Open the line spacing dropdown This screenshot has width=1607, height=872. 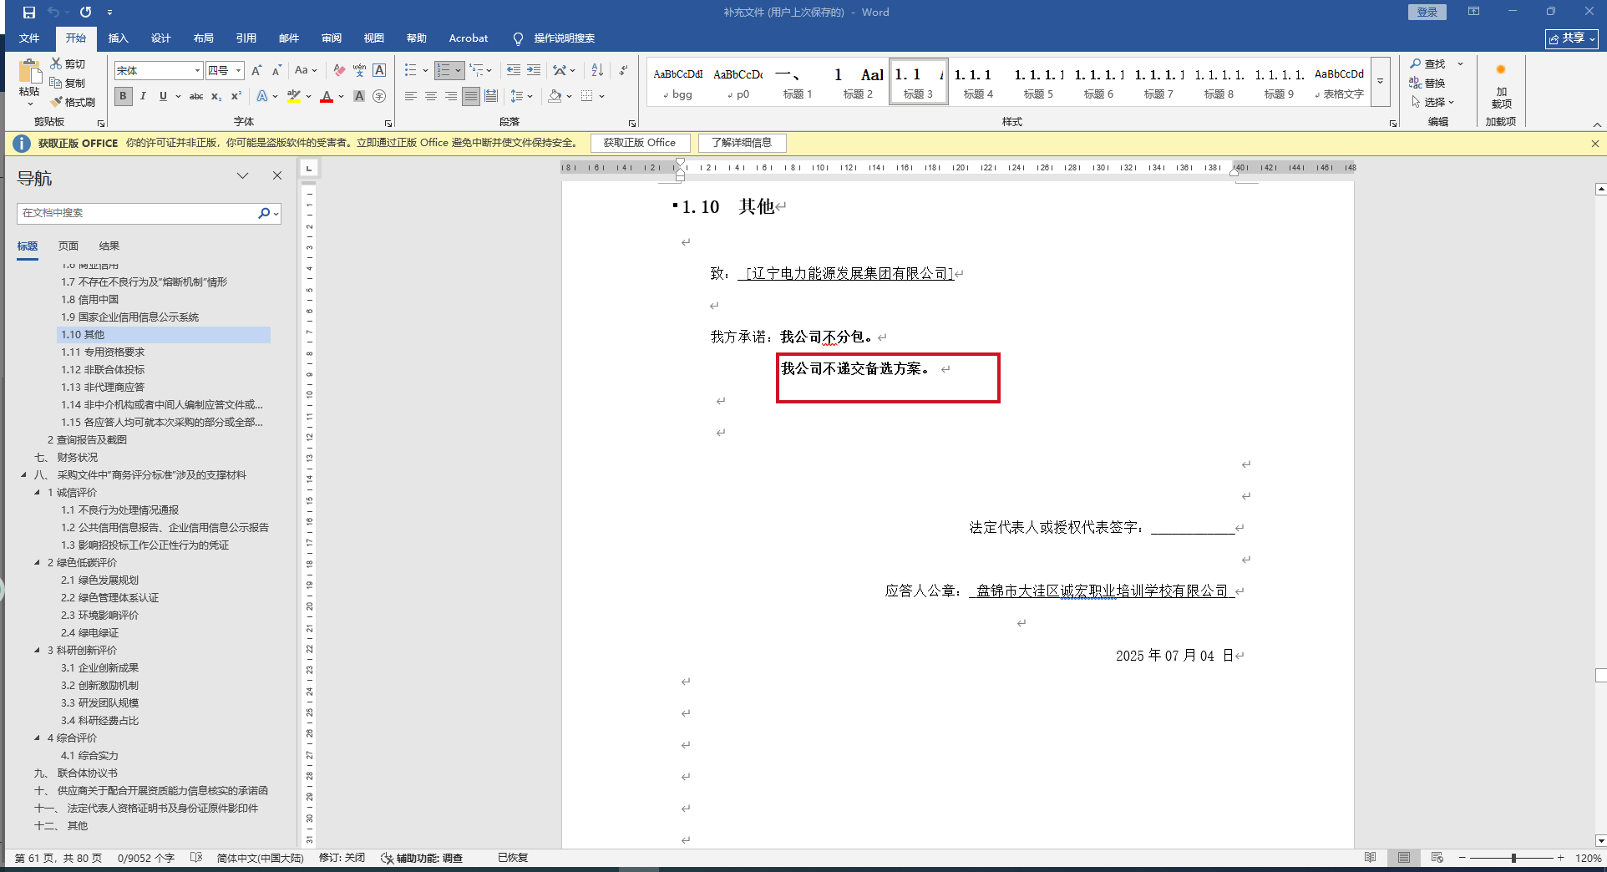click(522, 97)
